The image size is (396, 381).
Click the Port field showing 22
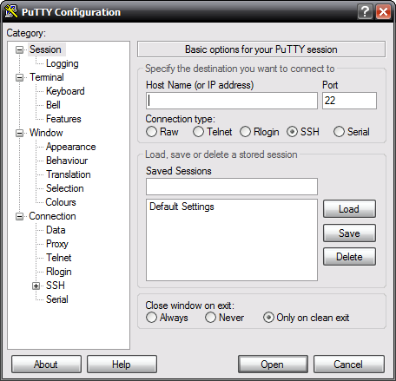349,101
